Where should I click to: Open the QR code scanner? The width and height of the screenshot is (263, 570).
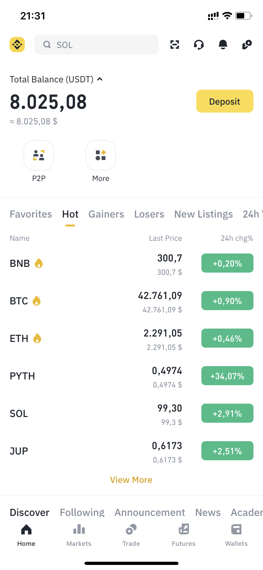(175, 45)
